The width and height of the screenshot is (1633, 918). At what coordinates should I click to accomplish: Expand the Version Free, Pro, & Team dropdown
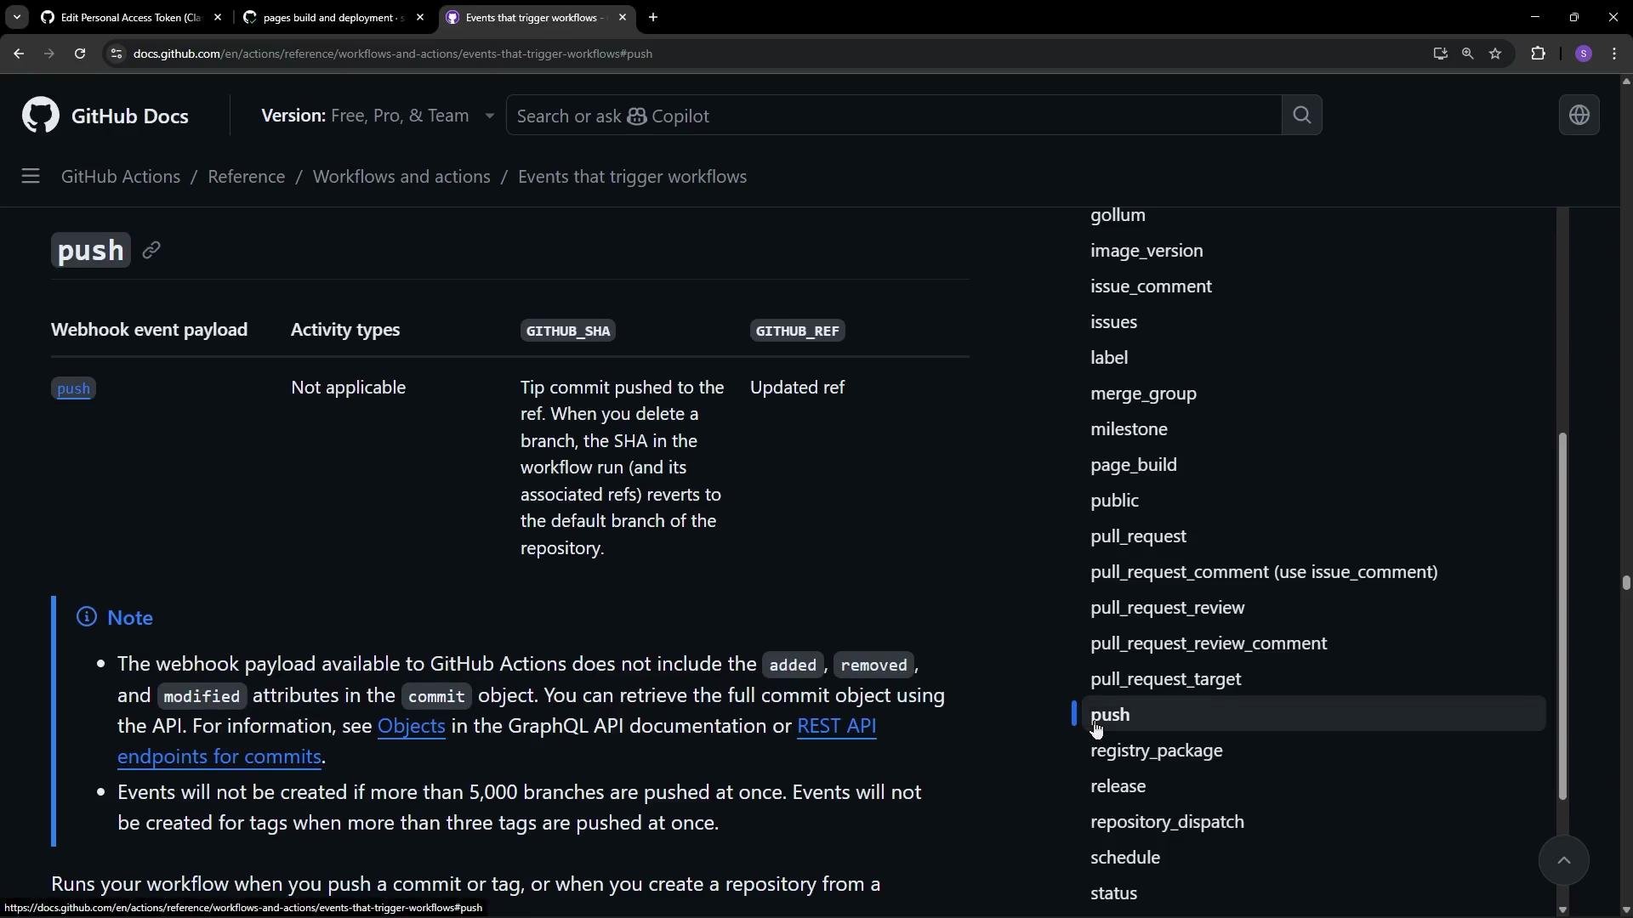[378, 116]
